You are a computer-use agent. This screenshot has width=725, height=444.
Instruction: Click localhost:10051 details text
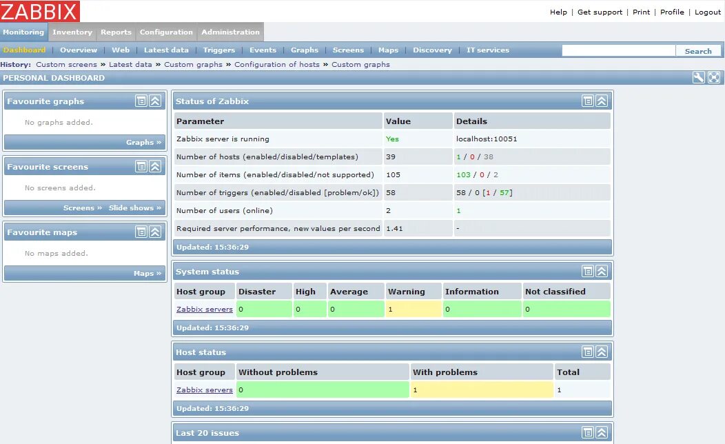pyautogui.click(x=487, y=139)
